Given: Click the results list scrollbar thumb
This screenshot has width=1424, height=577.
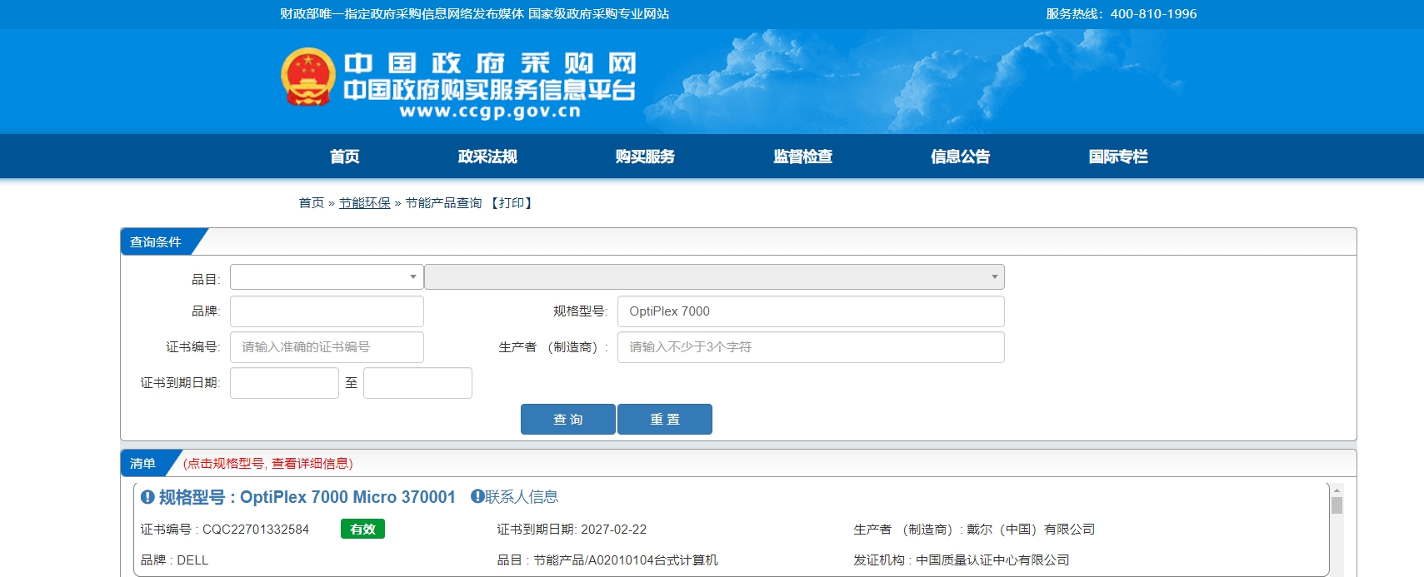Looking at the screenshot, I should click(x=1337, y=505).
